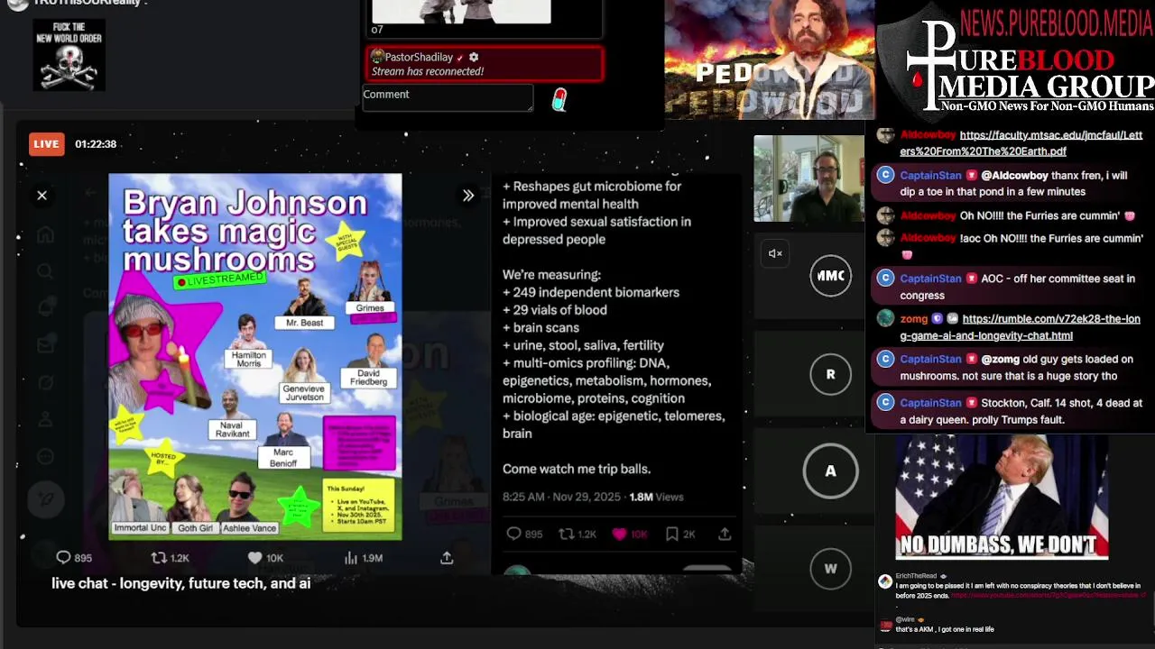Click the zomg username in chat
The width and height of the screenshot is (1155, 649).
(x=914, y=319)
